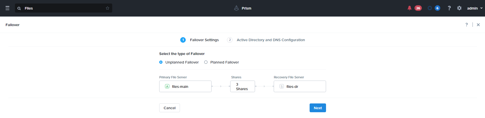Image resolution: width=485 pixels, height=118 pixels.
Task: Click 'Select the type of Failover' heading
Action: coord(182,54)
